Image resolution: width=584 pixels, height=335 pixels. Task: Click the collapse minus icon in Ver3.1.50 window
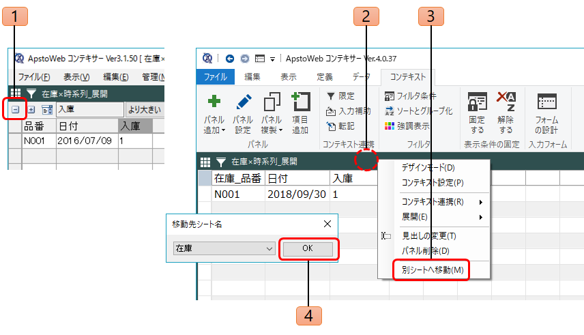(15, 110)
